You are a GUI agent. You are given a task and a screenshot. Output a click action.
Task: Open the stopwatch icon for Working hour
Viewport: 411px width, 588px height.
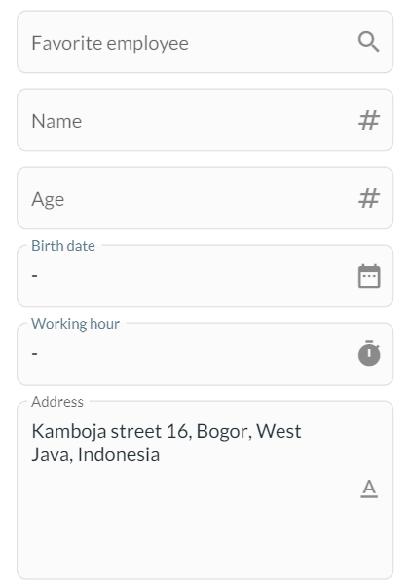coord(369,353)
